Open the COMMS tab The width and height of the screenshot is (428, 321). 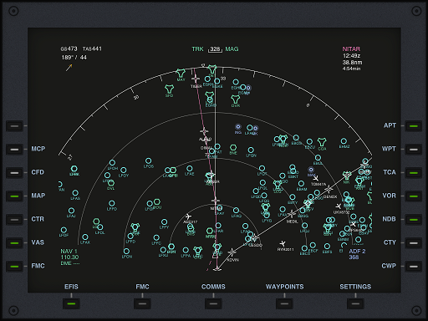213,303
